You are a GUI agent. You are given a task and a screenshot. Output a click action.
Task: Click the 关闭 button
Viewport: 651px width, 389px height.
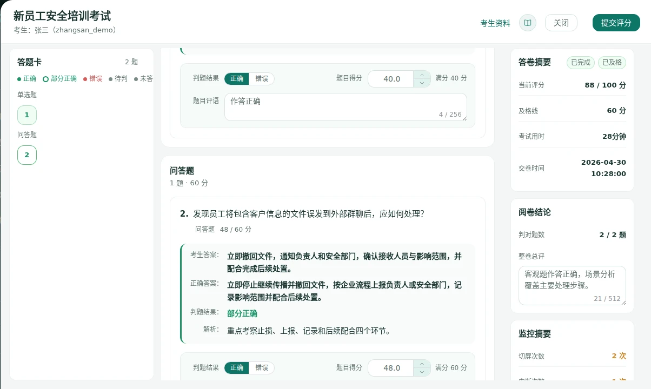point(561,23)
